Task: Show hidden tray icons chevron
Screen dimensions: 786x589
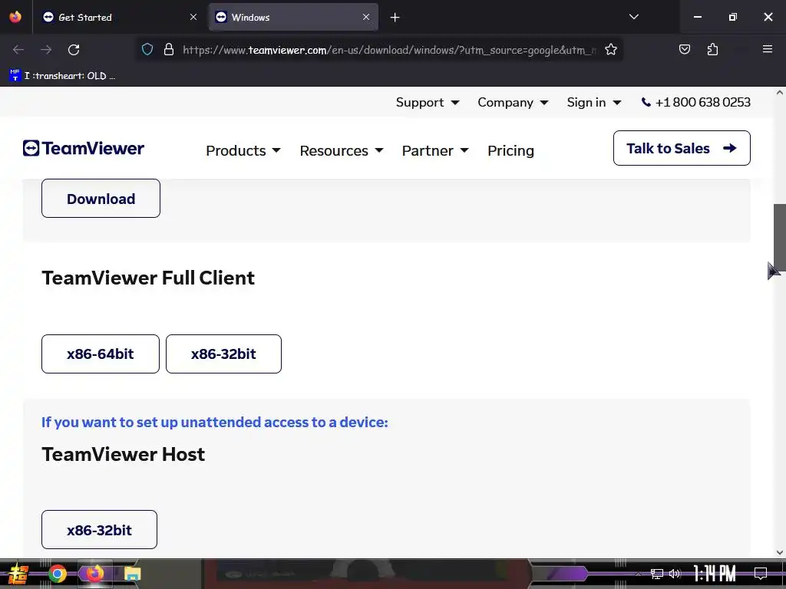Action: tap(638, 574)
